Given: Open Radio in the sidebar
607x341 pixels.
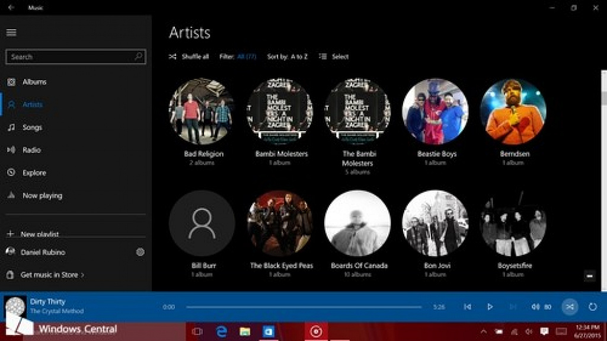Looking at the screenshot, I should coord(75,150).
